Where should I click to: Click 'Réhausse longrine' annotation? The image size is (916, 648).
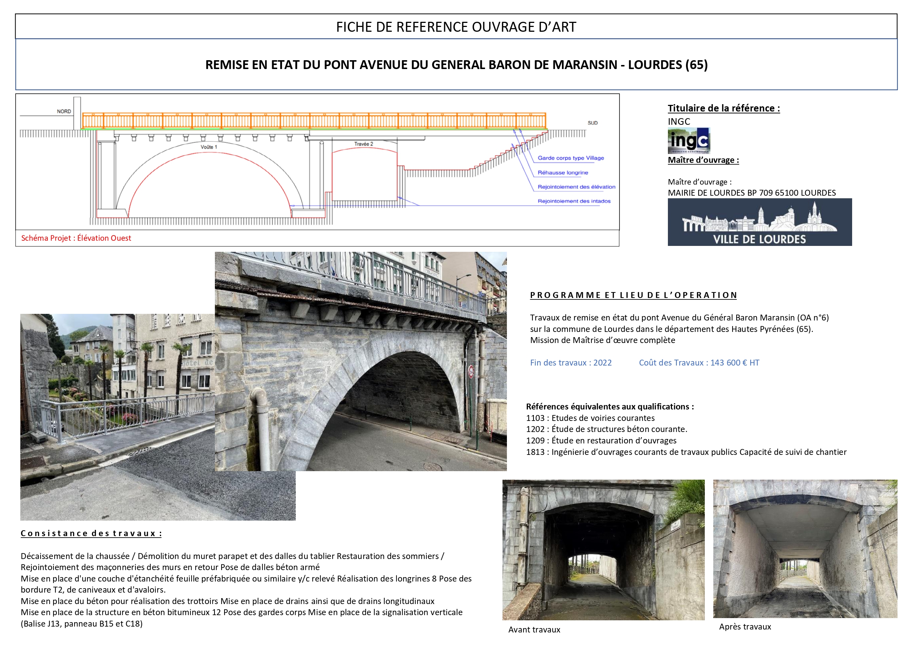pyautogui.click(x=563, y=172)
